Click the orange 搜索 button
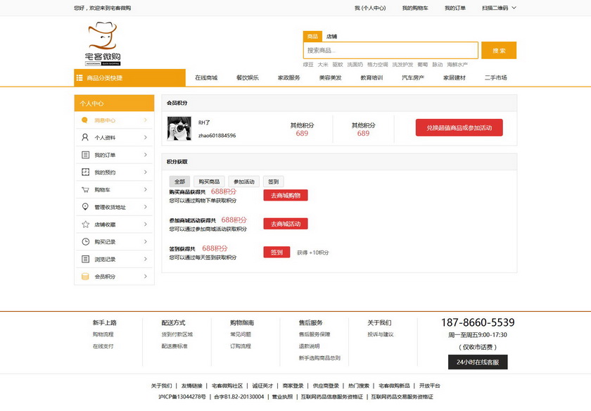The width and height of the screenshot is (591, 411). coord(499,50)
